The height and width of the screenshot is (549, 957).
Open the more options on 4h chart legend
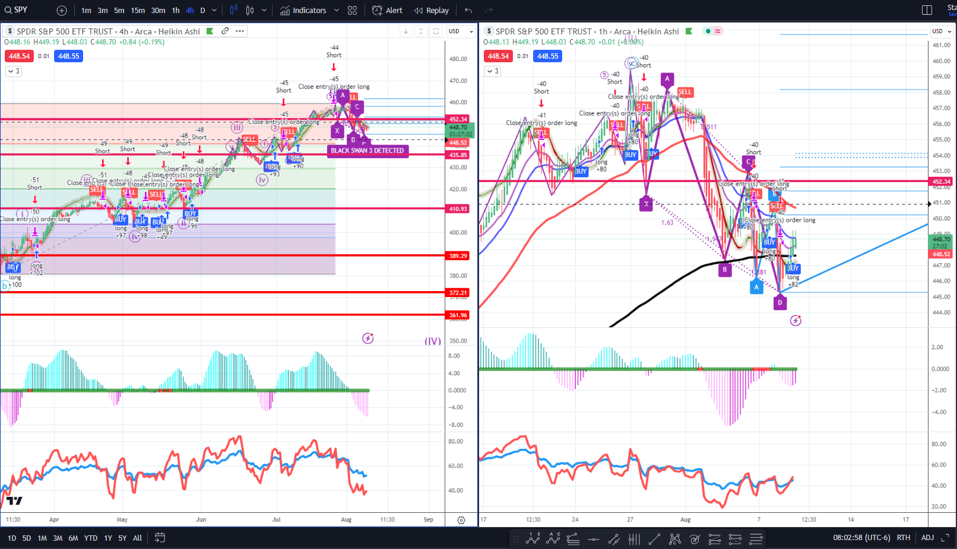239,31
